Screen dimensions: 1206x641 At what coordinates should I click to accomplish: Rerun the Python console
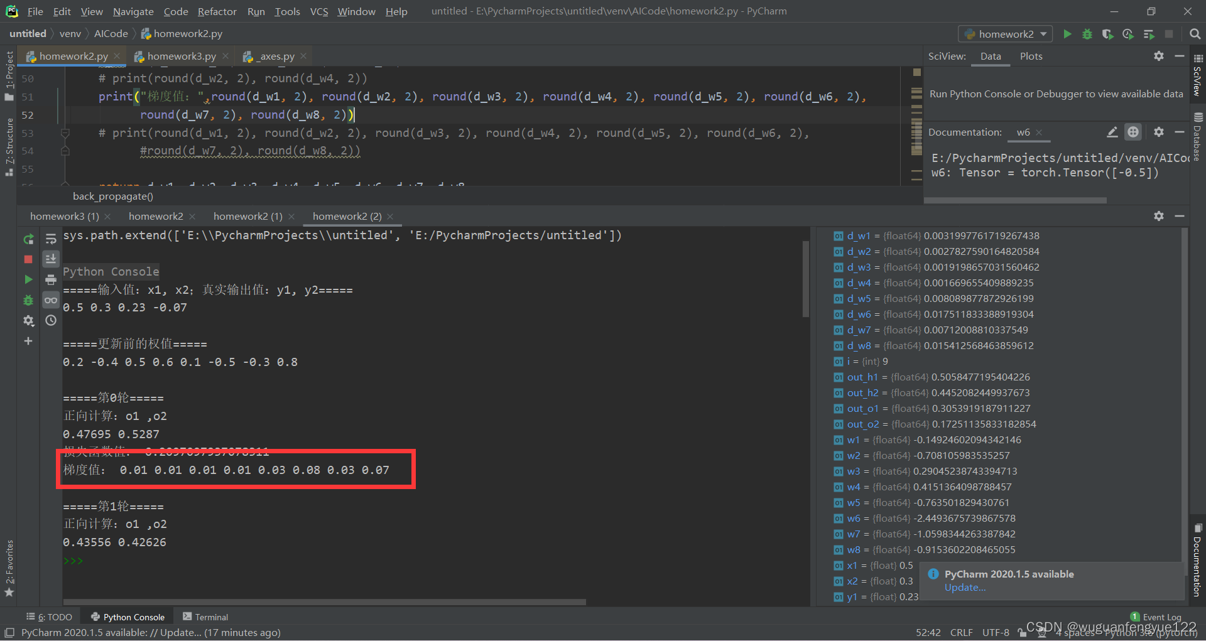point(28,239)
